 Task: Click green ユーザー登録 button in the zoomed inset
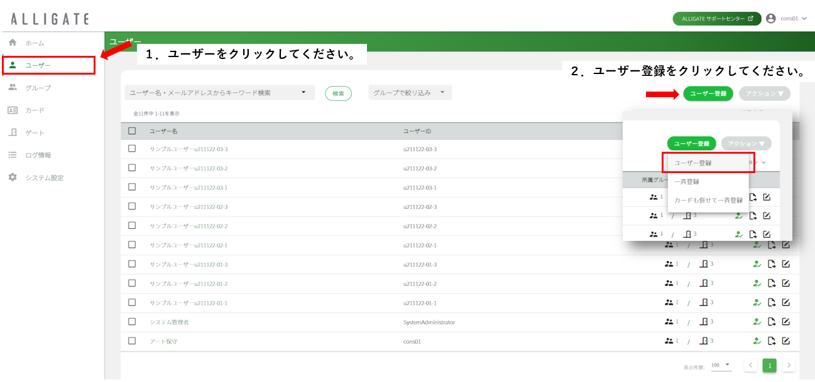tap(692, 144)
